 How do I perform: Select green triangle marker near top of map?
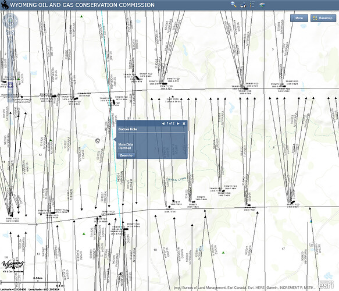pos(81,16)
